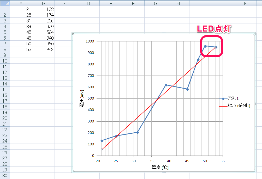Click the chart's top-left corner handle
262x179 pixels.
pos(72,34)
